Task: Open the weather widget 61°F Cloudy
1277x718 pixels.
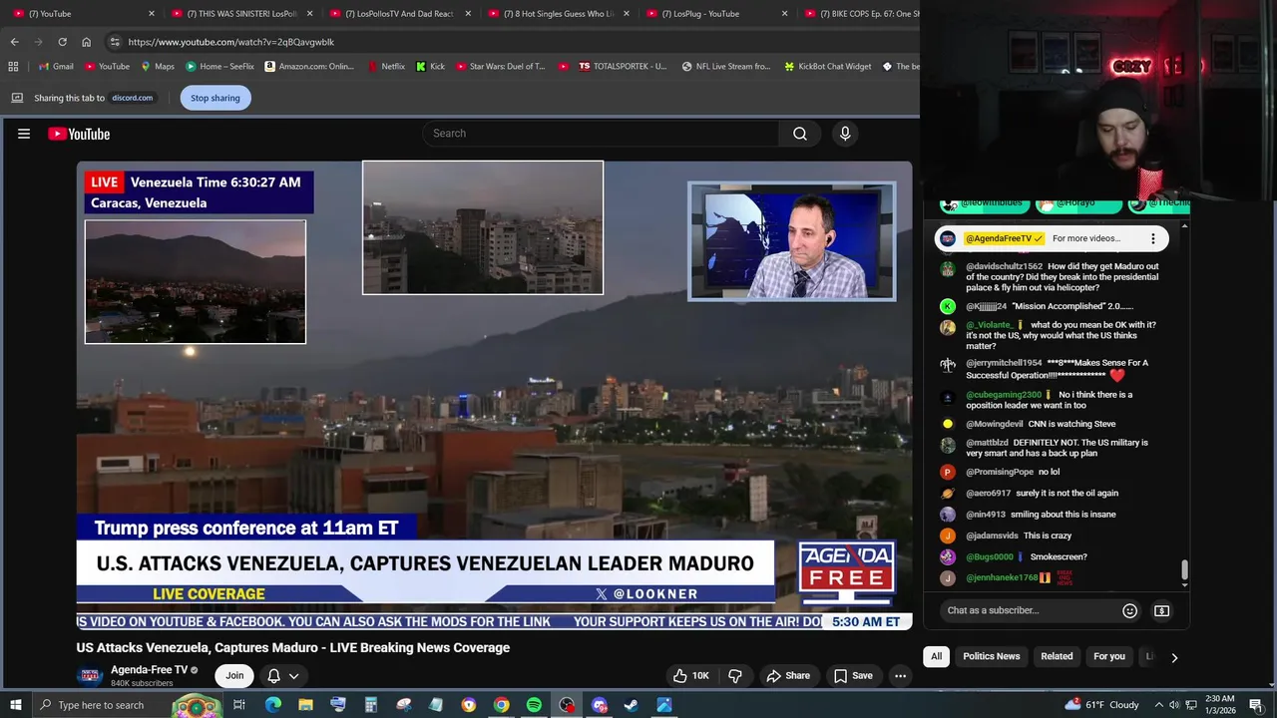Action: (1101, 705)
